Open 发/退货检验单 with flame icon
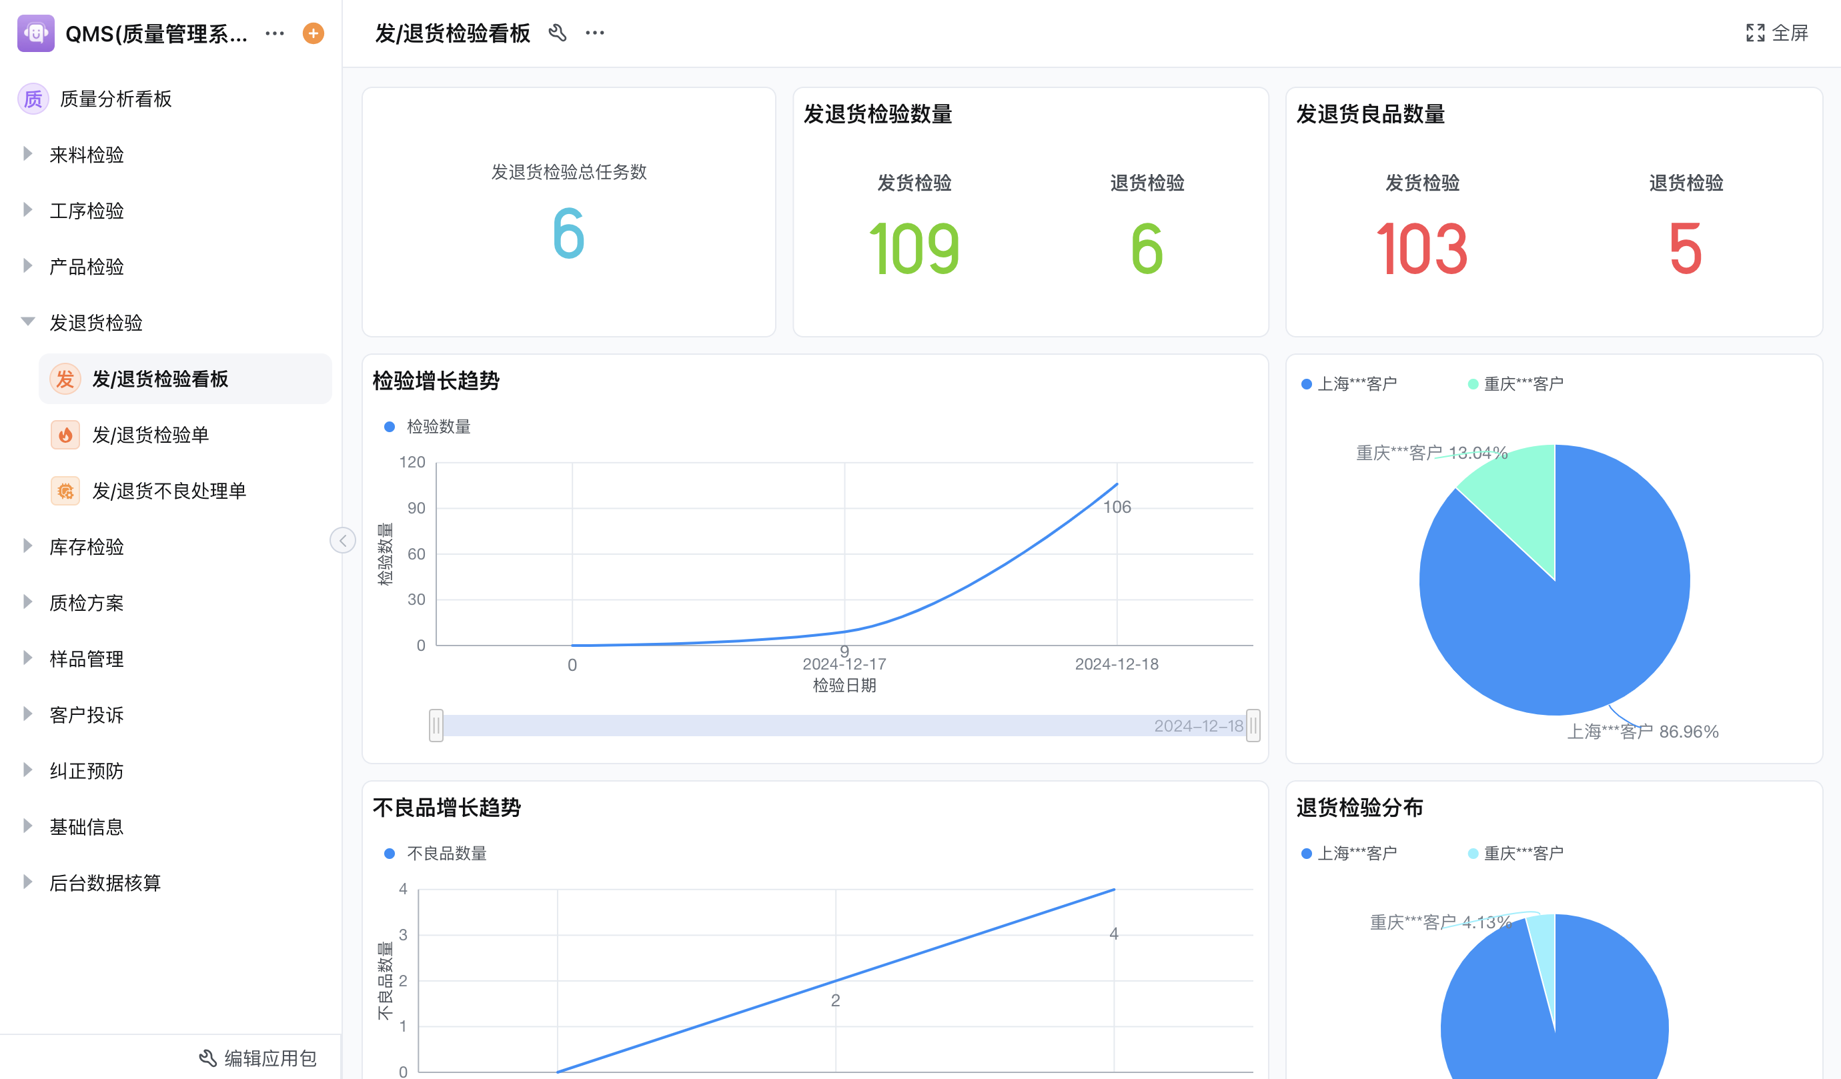The image size is (1841, 1079). point(150,435)
